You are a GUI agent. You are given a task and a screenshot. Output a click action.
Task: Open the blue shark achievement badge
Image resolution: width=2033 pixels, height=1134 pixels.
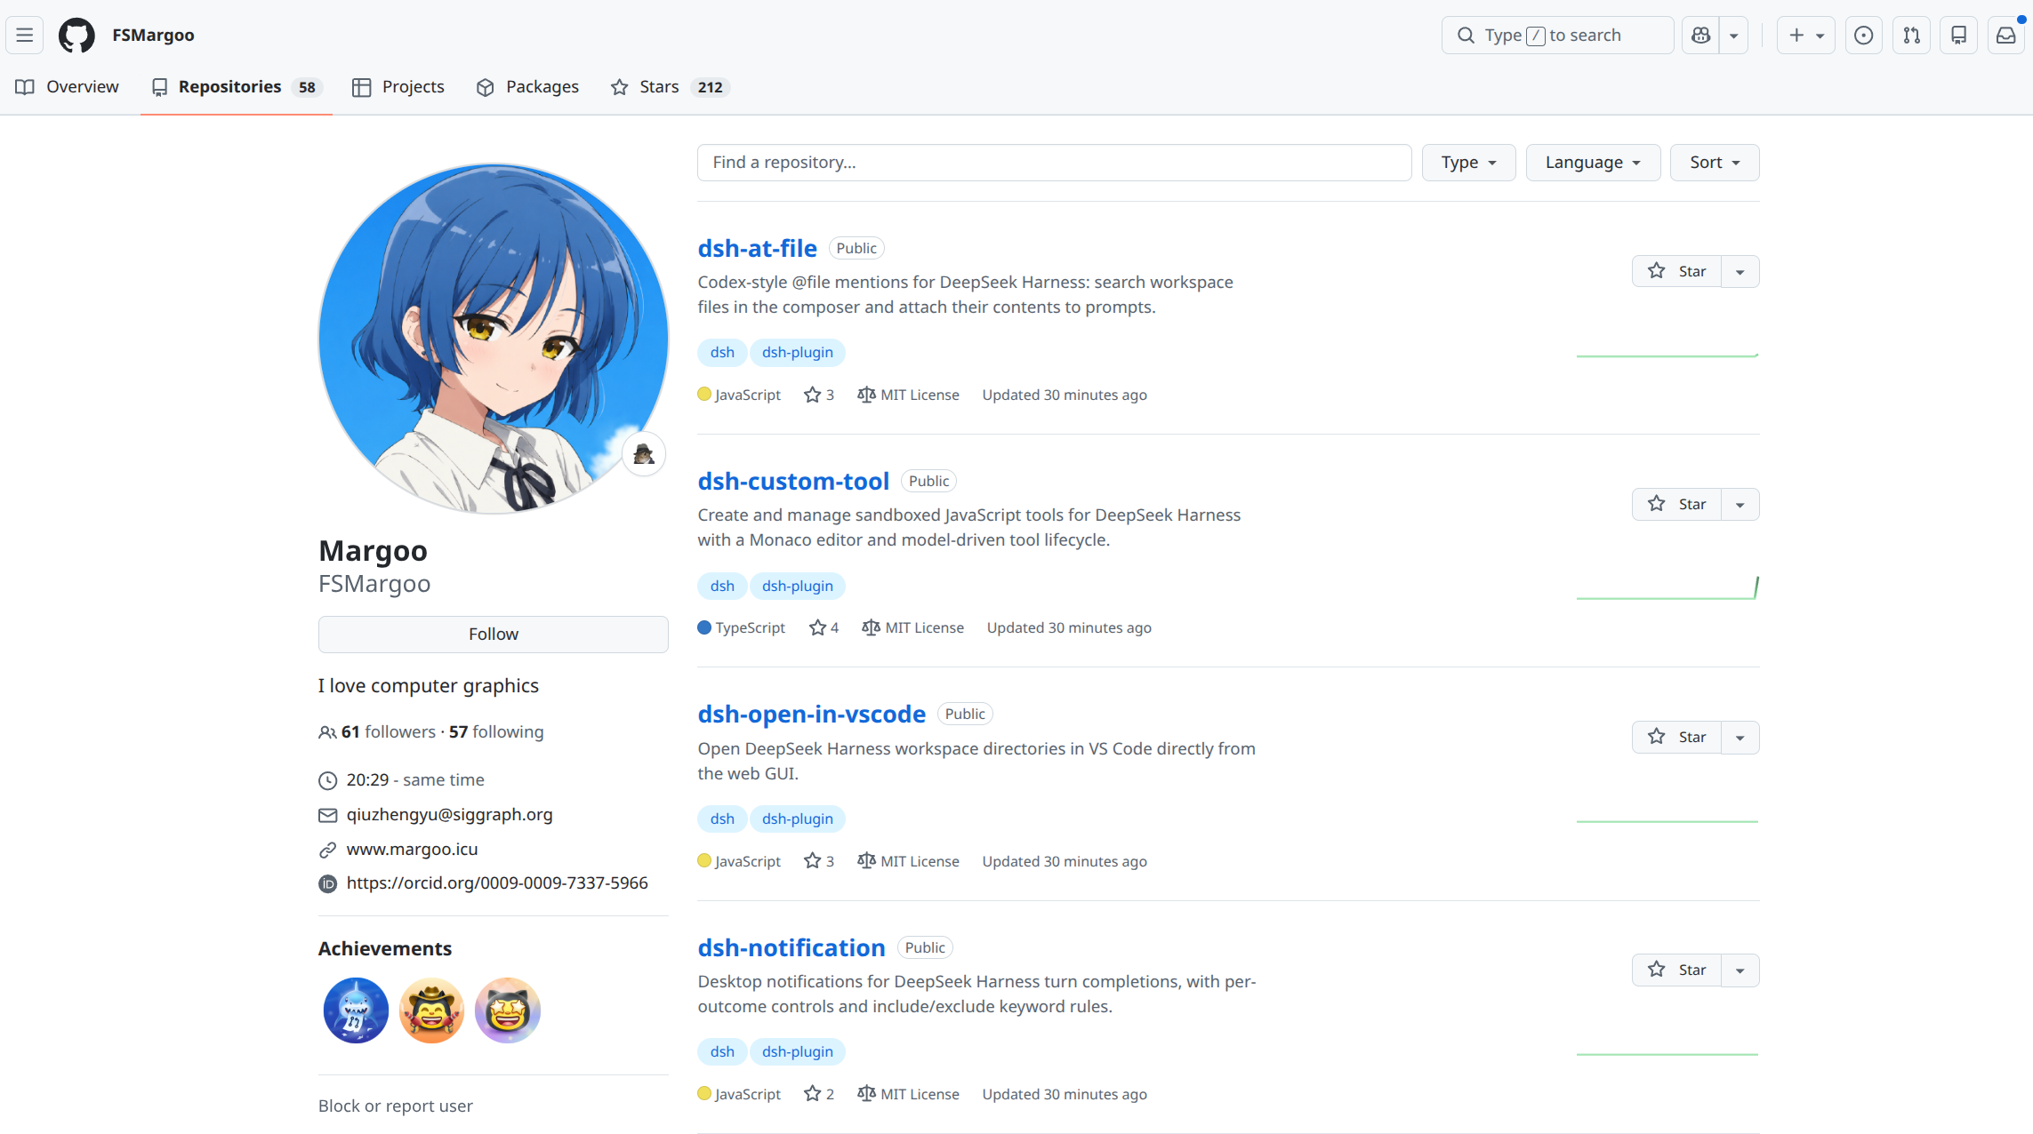[356, 1010]
